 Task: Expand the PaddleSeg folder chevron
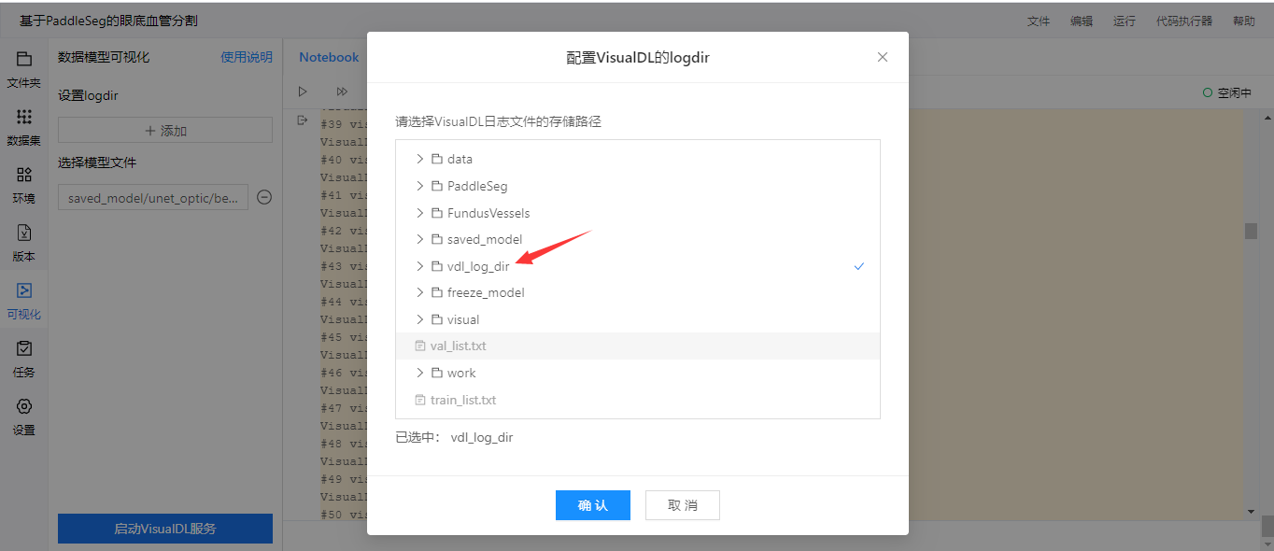coord(419,186)
